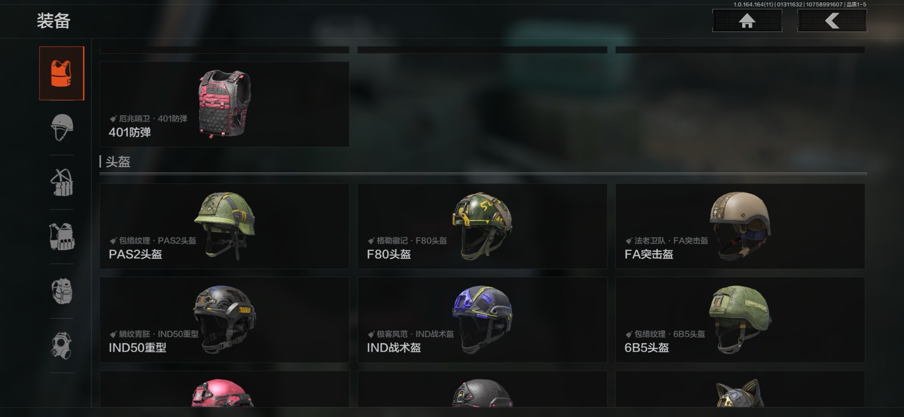Image resolution: width=904 pixels, height=417 pixels.
Task: Open the gas mask category icon
Action: click(62, 345)
